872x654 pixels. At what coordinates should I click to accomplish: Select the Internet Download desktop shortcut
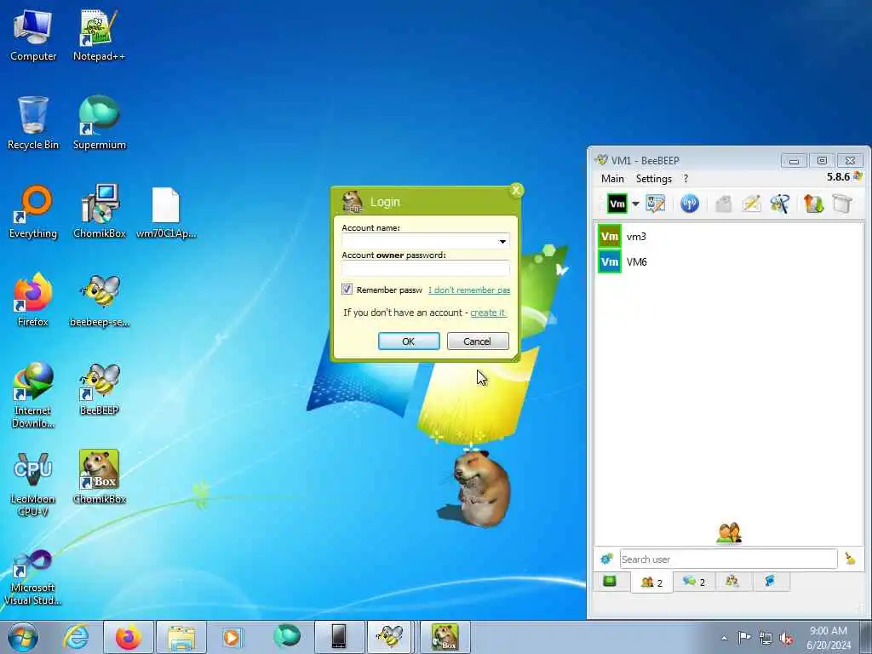click(x=33, y=395)
